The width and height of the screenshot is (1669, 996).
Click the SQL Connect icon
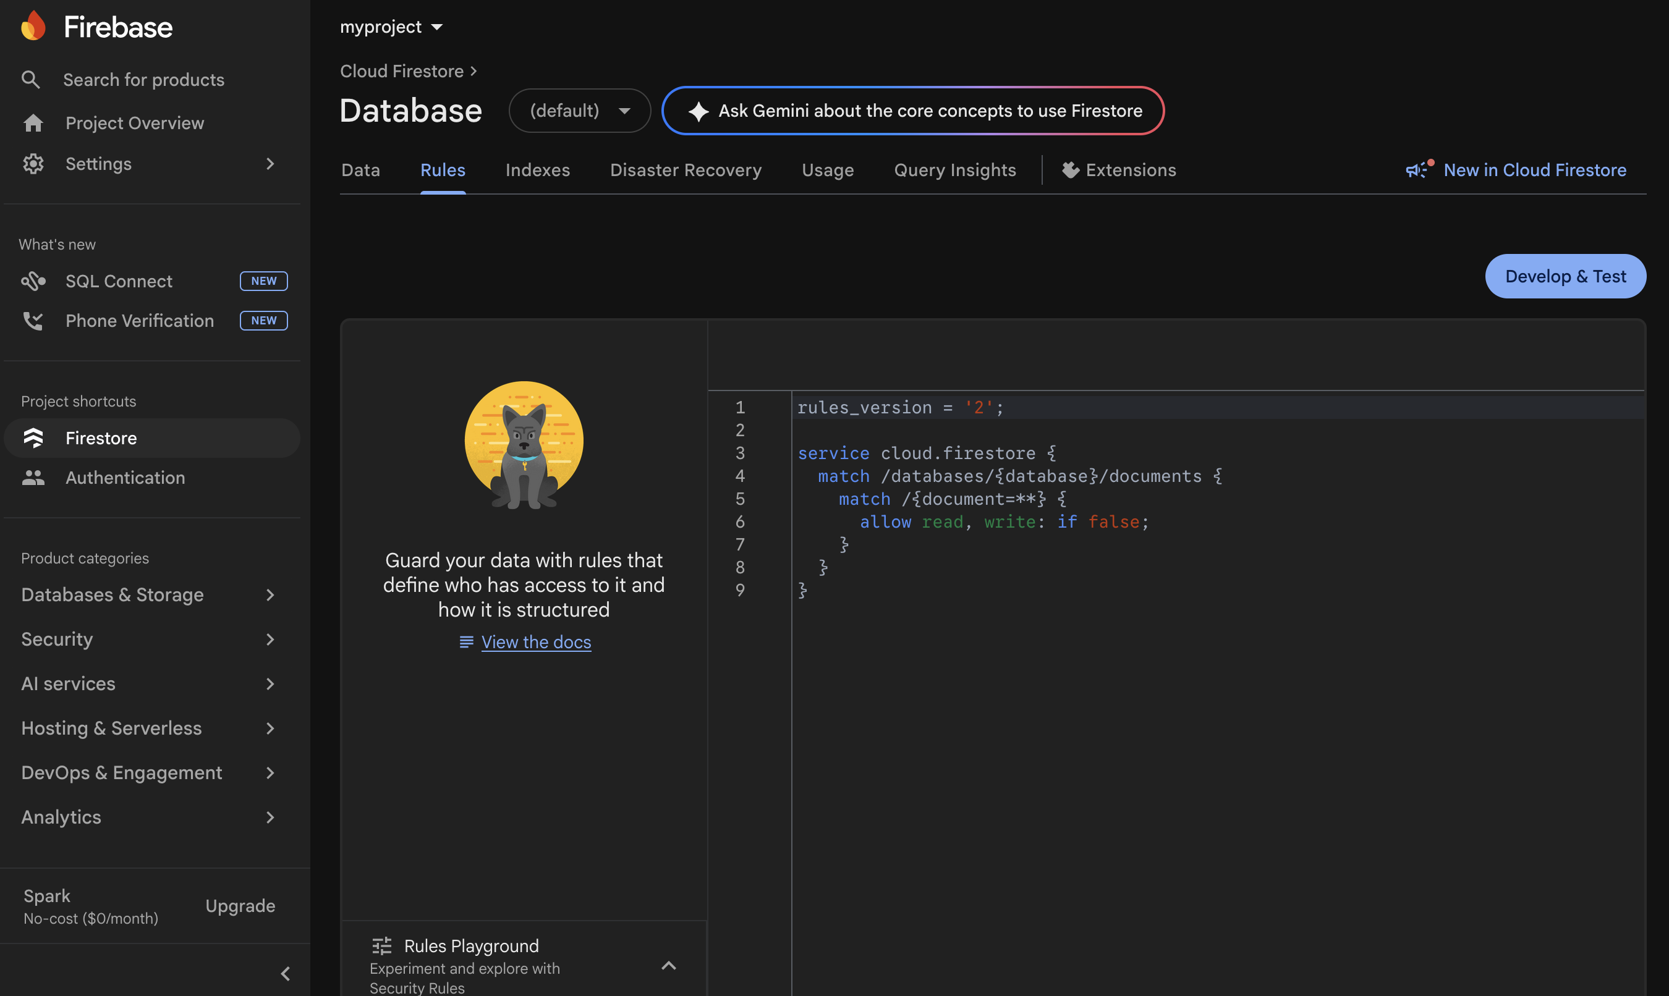[x=33, y=281]
